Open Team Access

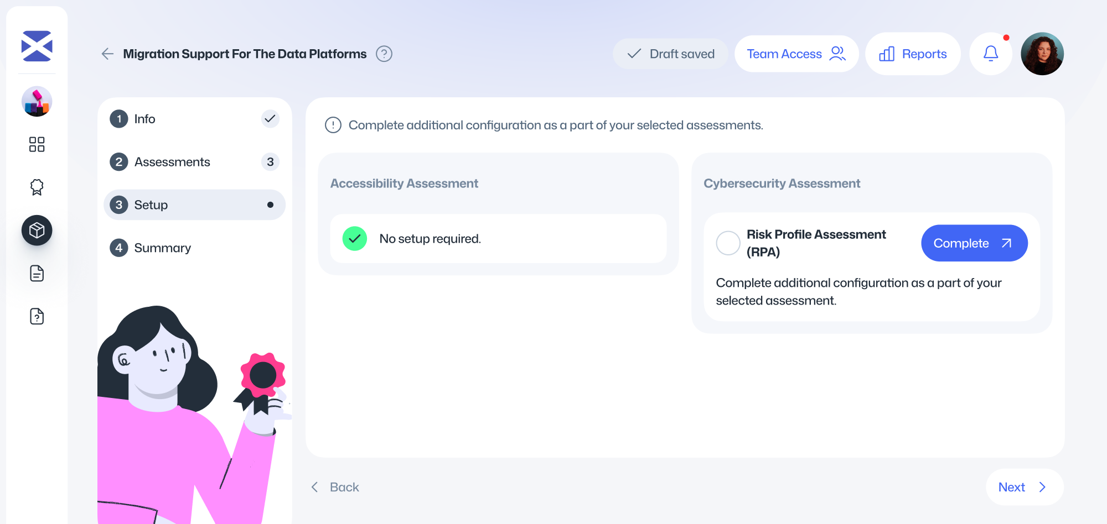tap(796, 54)
